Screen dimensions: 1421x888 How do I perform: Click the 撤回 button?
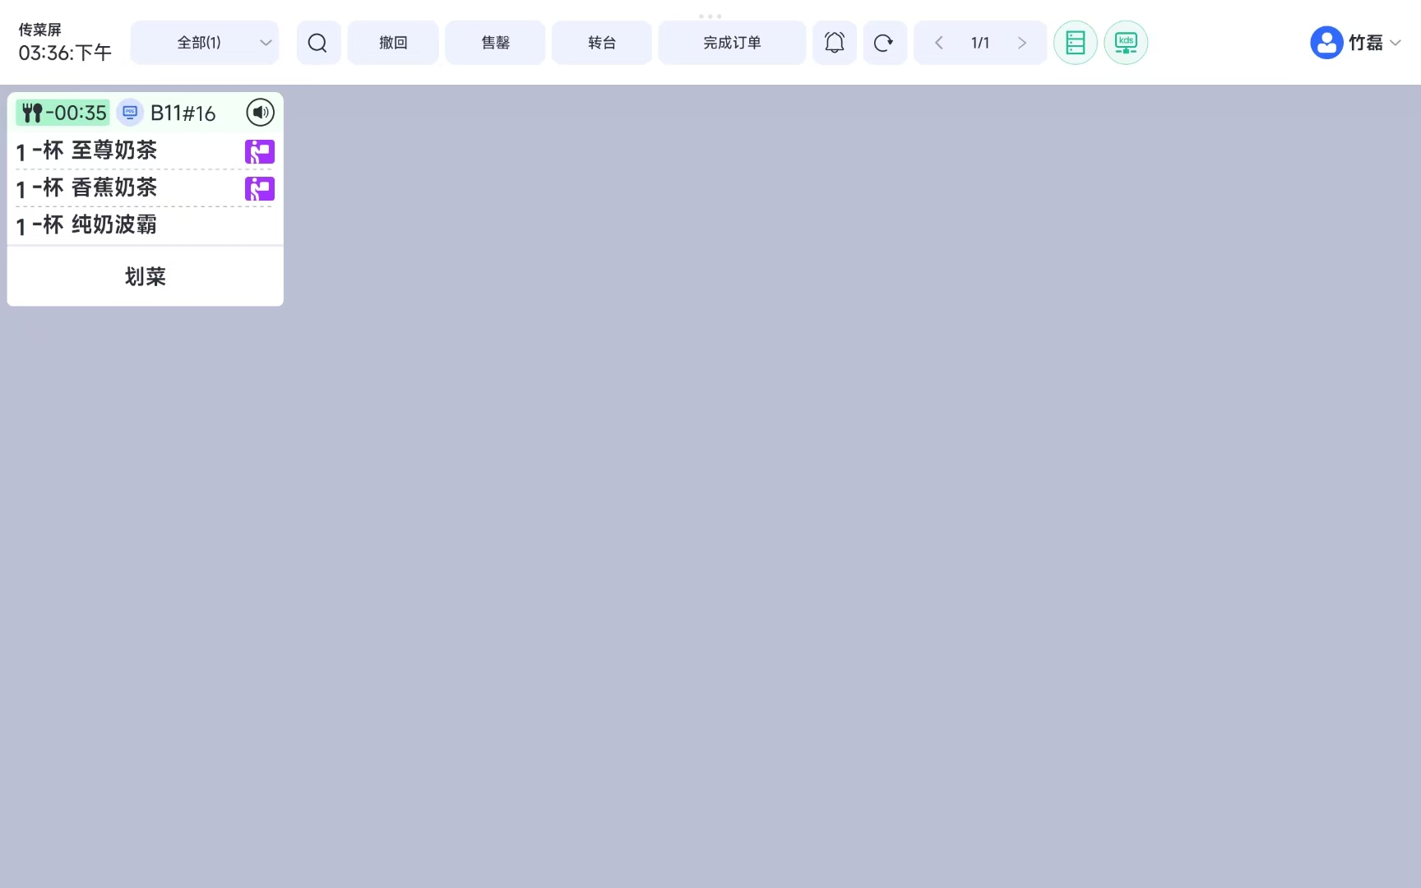(393, 43)
